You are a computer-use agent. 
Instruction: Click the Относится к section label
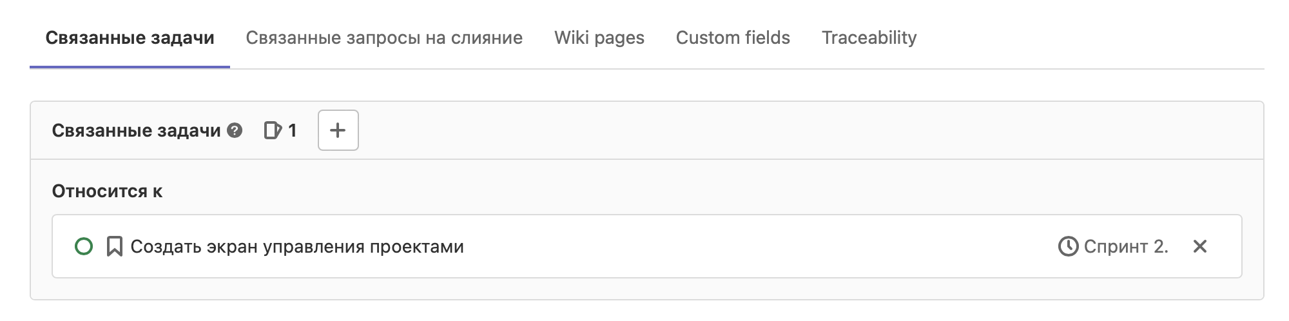(107, 191)
